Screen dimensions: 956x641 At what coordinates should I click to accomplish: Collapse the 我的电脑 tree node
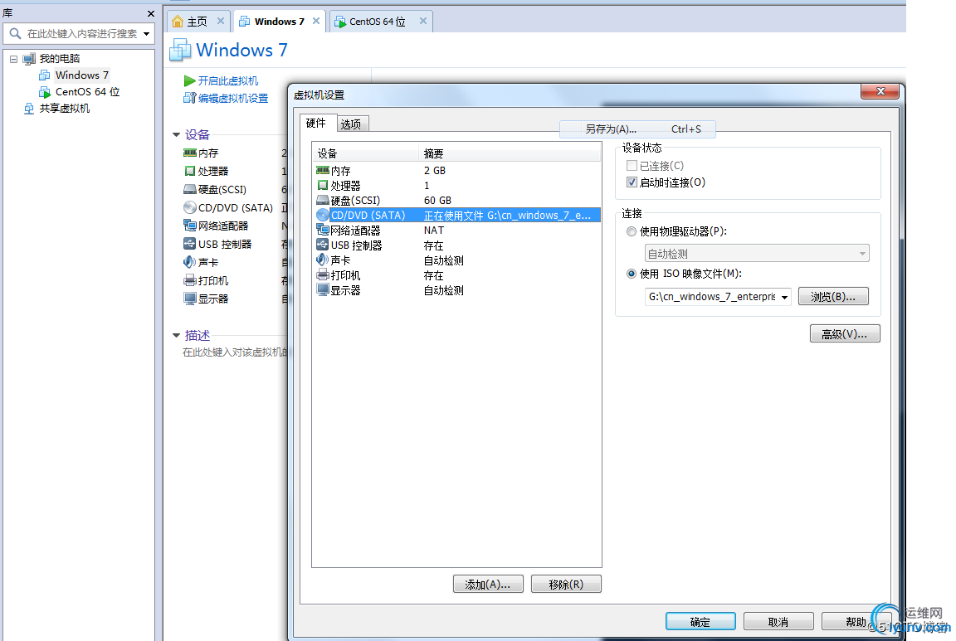point(13,59)
